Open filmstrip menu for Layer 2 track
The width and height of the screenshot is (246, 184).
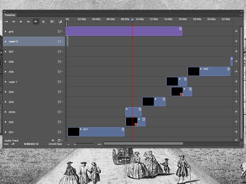coord(60,41)
